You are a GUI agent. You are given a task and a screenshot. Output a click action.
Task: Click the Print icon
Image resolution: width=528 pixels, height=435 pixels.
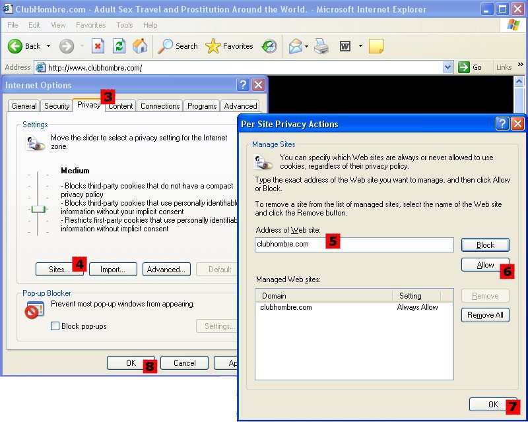tap(321, 46)
